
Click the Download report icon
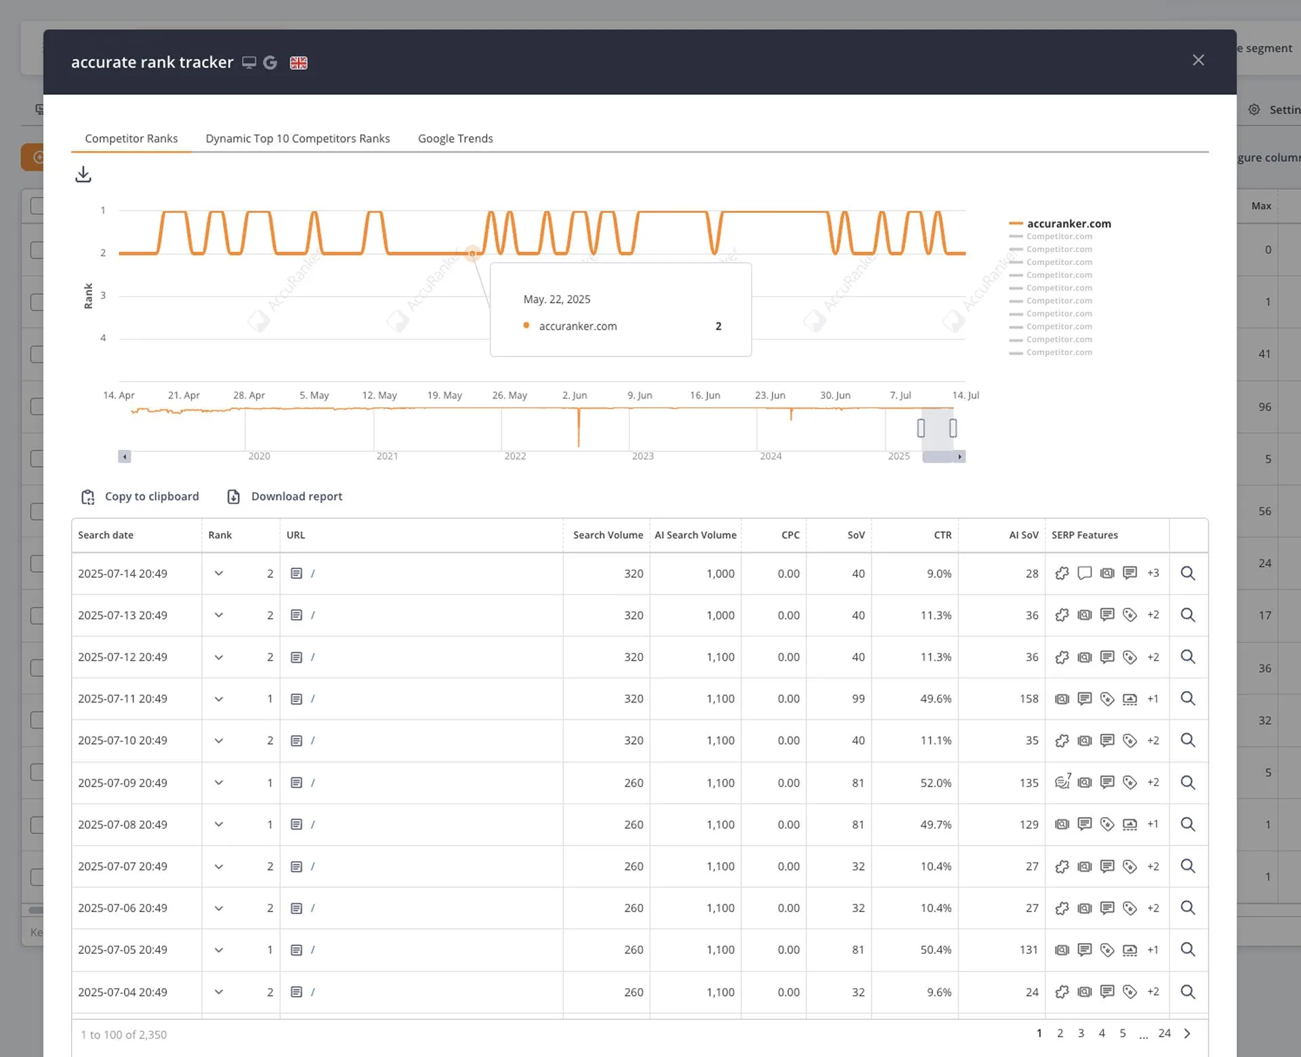pyautogui.click(x=234, y=497)
